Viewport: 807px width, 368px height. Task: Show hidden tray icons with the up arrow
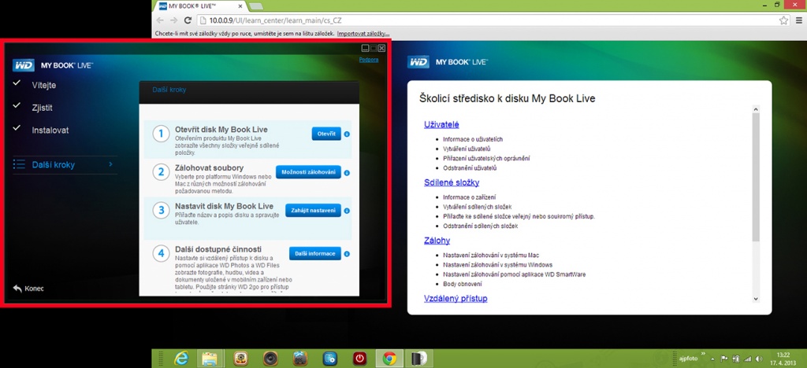[x=712, y=359]
